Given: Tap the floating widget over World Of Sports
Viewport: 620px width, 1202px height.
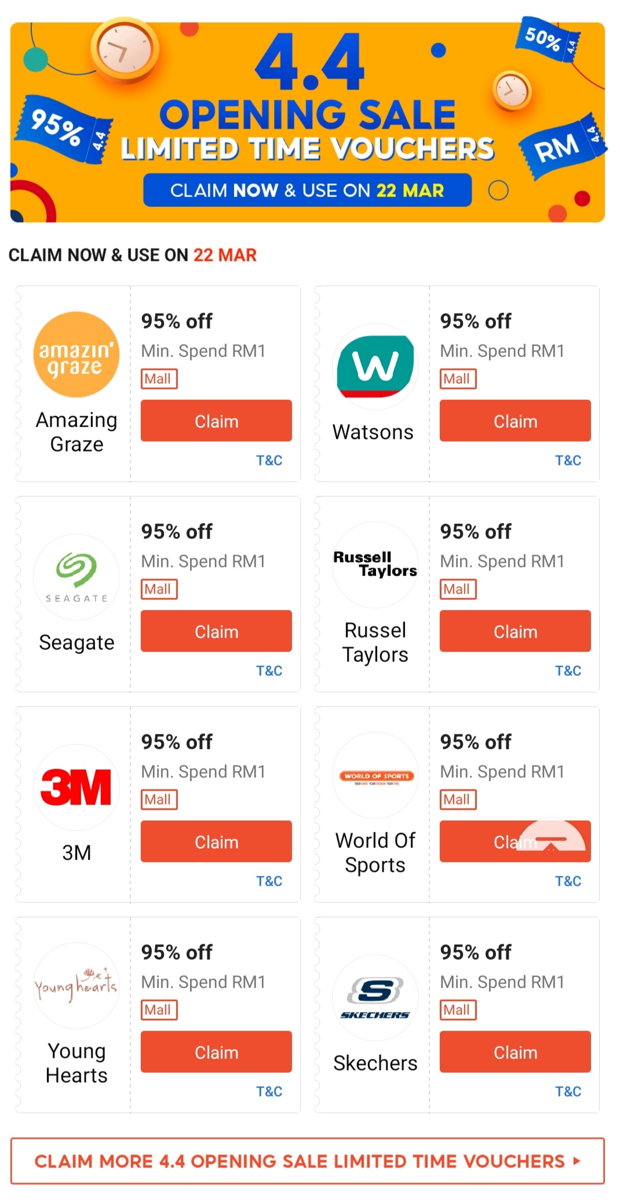Looking at the screenshot, I should (x=552, y=837).
